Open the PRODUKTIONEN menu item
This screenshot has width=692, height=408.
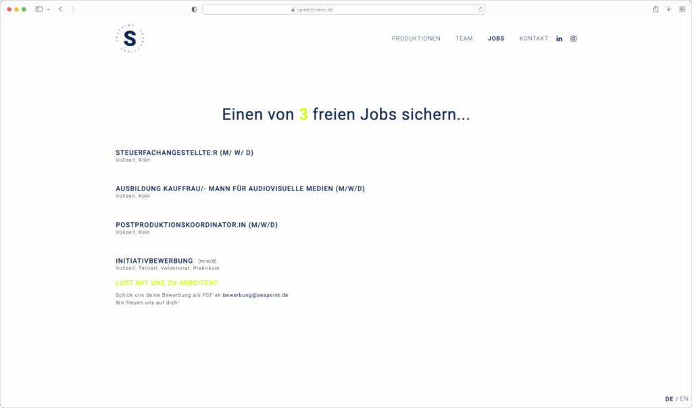tap(416, 39)
